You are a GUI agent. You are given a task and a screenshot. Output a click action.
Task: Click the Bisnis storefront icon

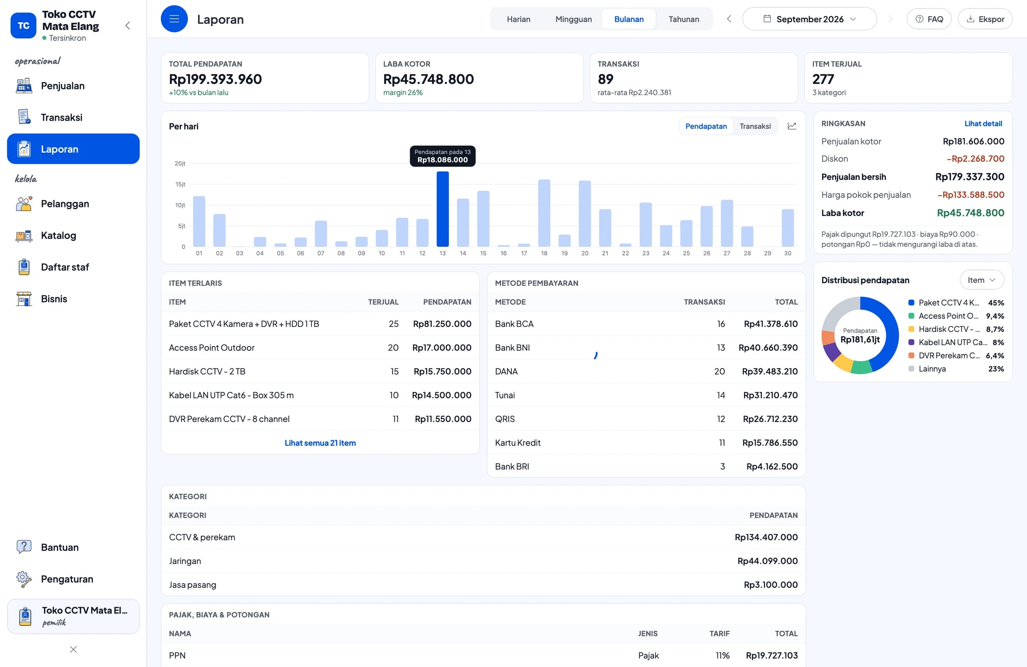pos(24,299)
